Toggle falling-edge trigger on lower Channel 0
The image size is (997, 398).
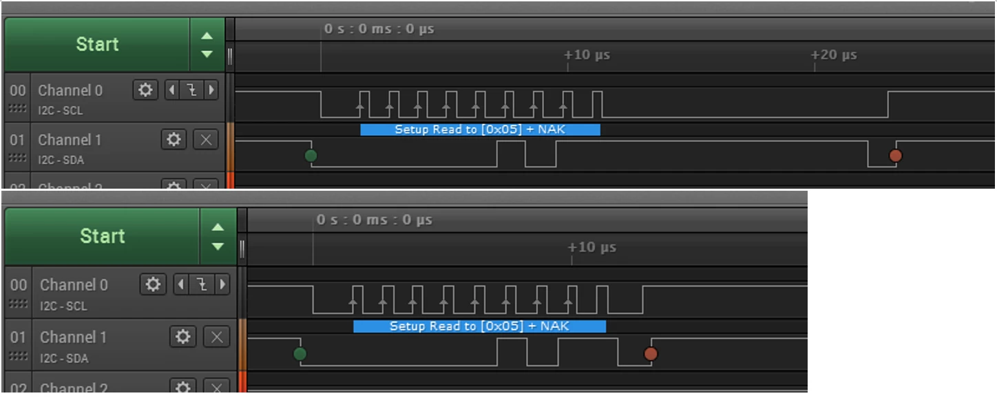pos(202,284)
